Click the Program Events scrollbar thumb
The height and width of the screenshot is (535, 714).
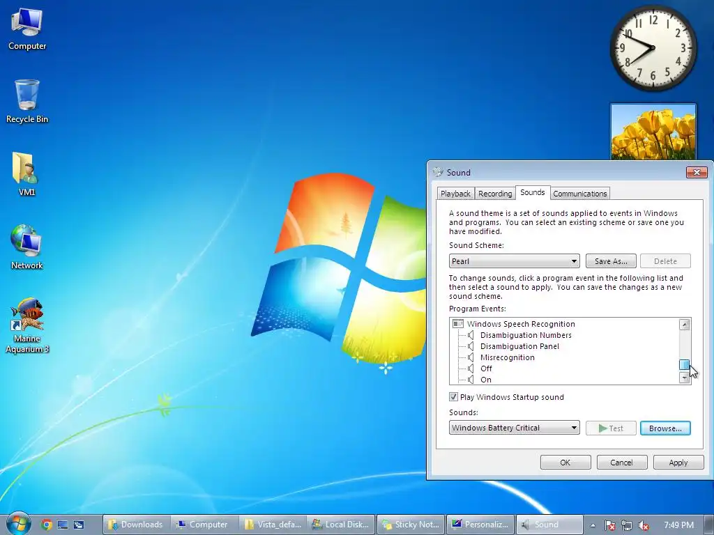click(x=685, y=365)
